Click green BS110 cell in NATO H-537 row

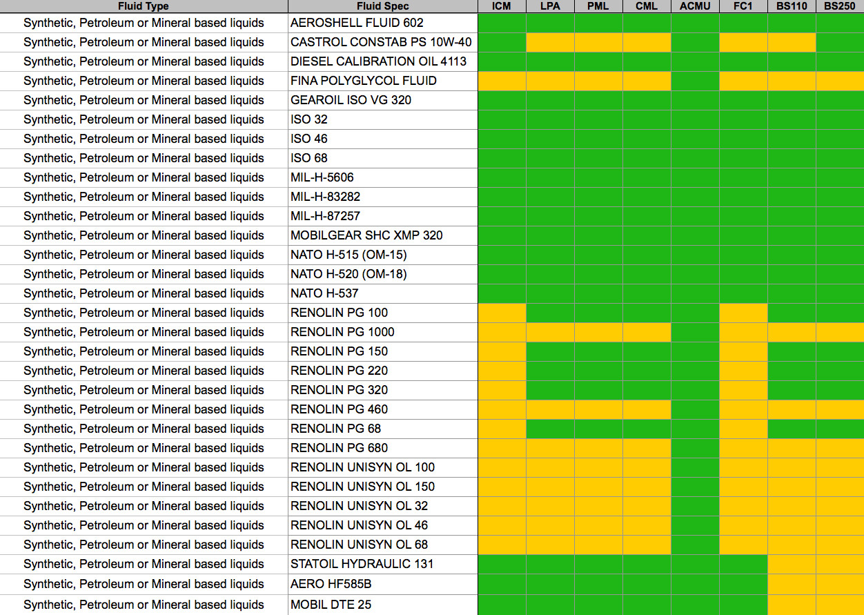(792, 293)
